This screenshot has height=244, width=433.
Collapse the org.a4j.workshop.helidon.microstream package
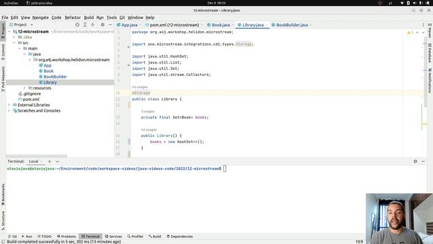30,60
